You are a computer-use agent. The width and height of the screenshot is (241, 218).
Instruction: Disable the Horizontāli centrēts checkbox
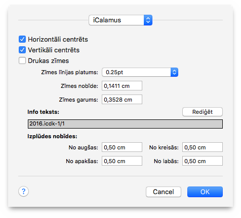pos(22,39)
